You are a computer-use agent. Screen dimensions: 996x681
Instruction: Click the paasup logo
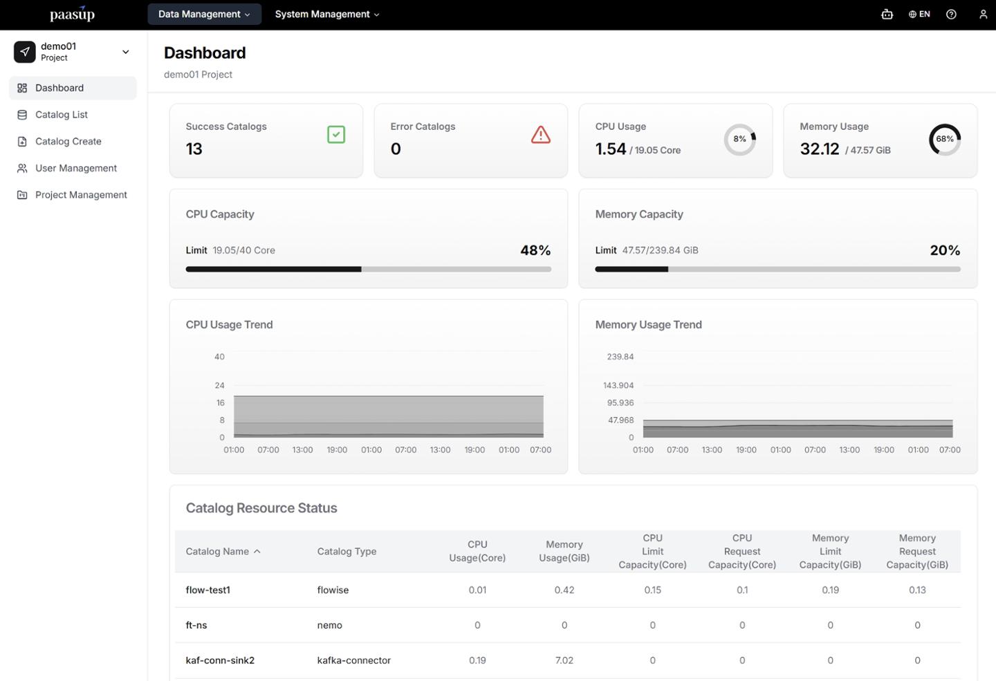[73, 14]
